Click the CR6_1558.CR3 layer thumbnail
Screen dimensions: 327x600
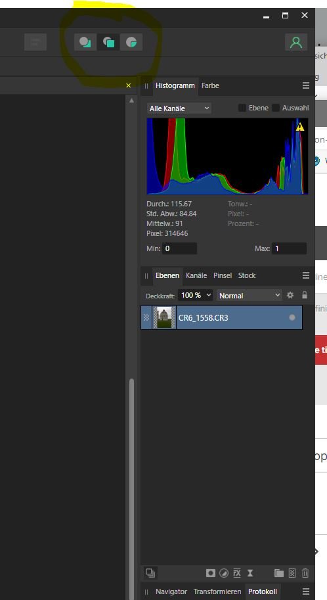point(164,317)
